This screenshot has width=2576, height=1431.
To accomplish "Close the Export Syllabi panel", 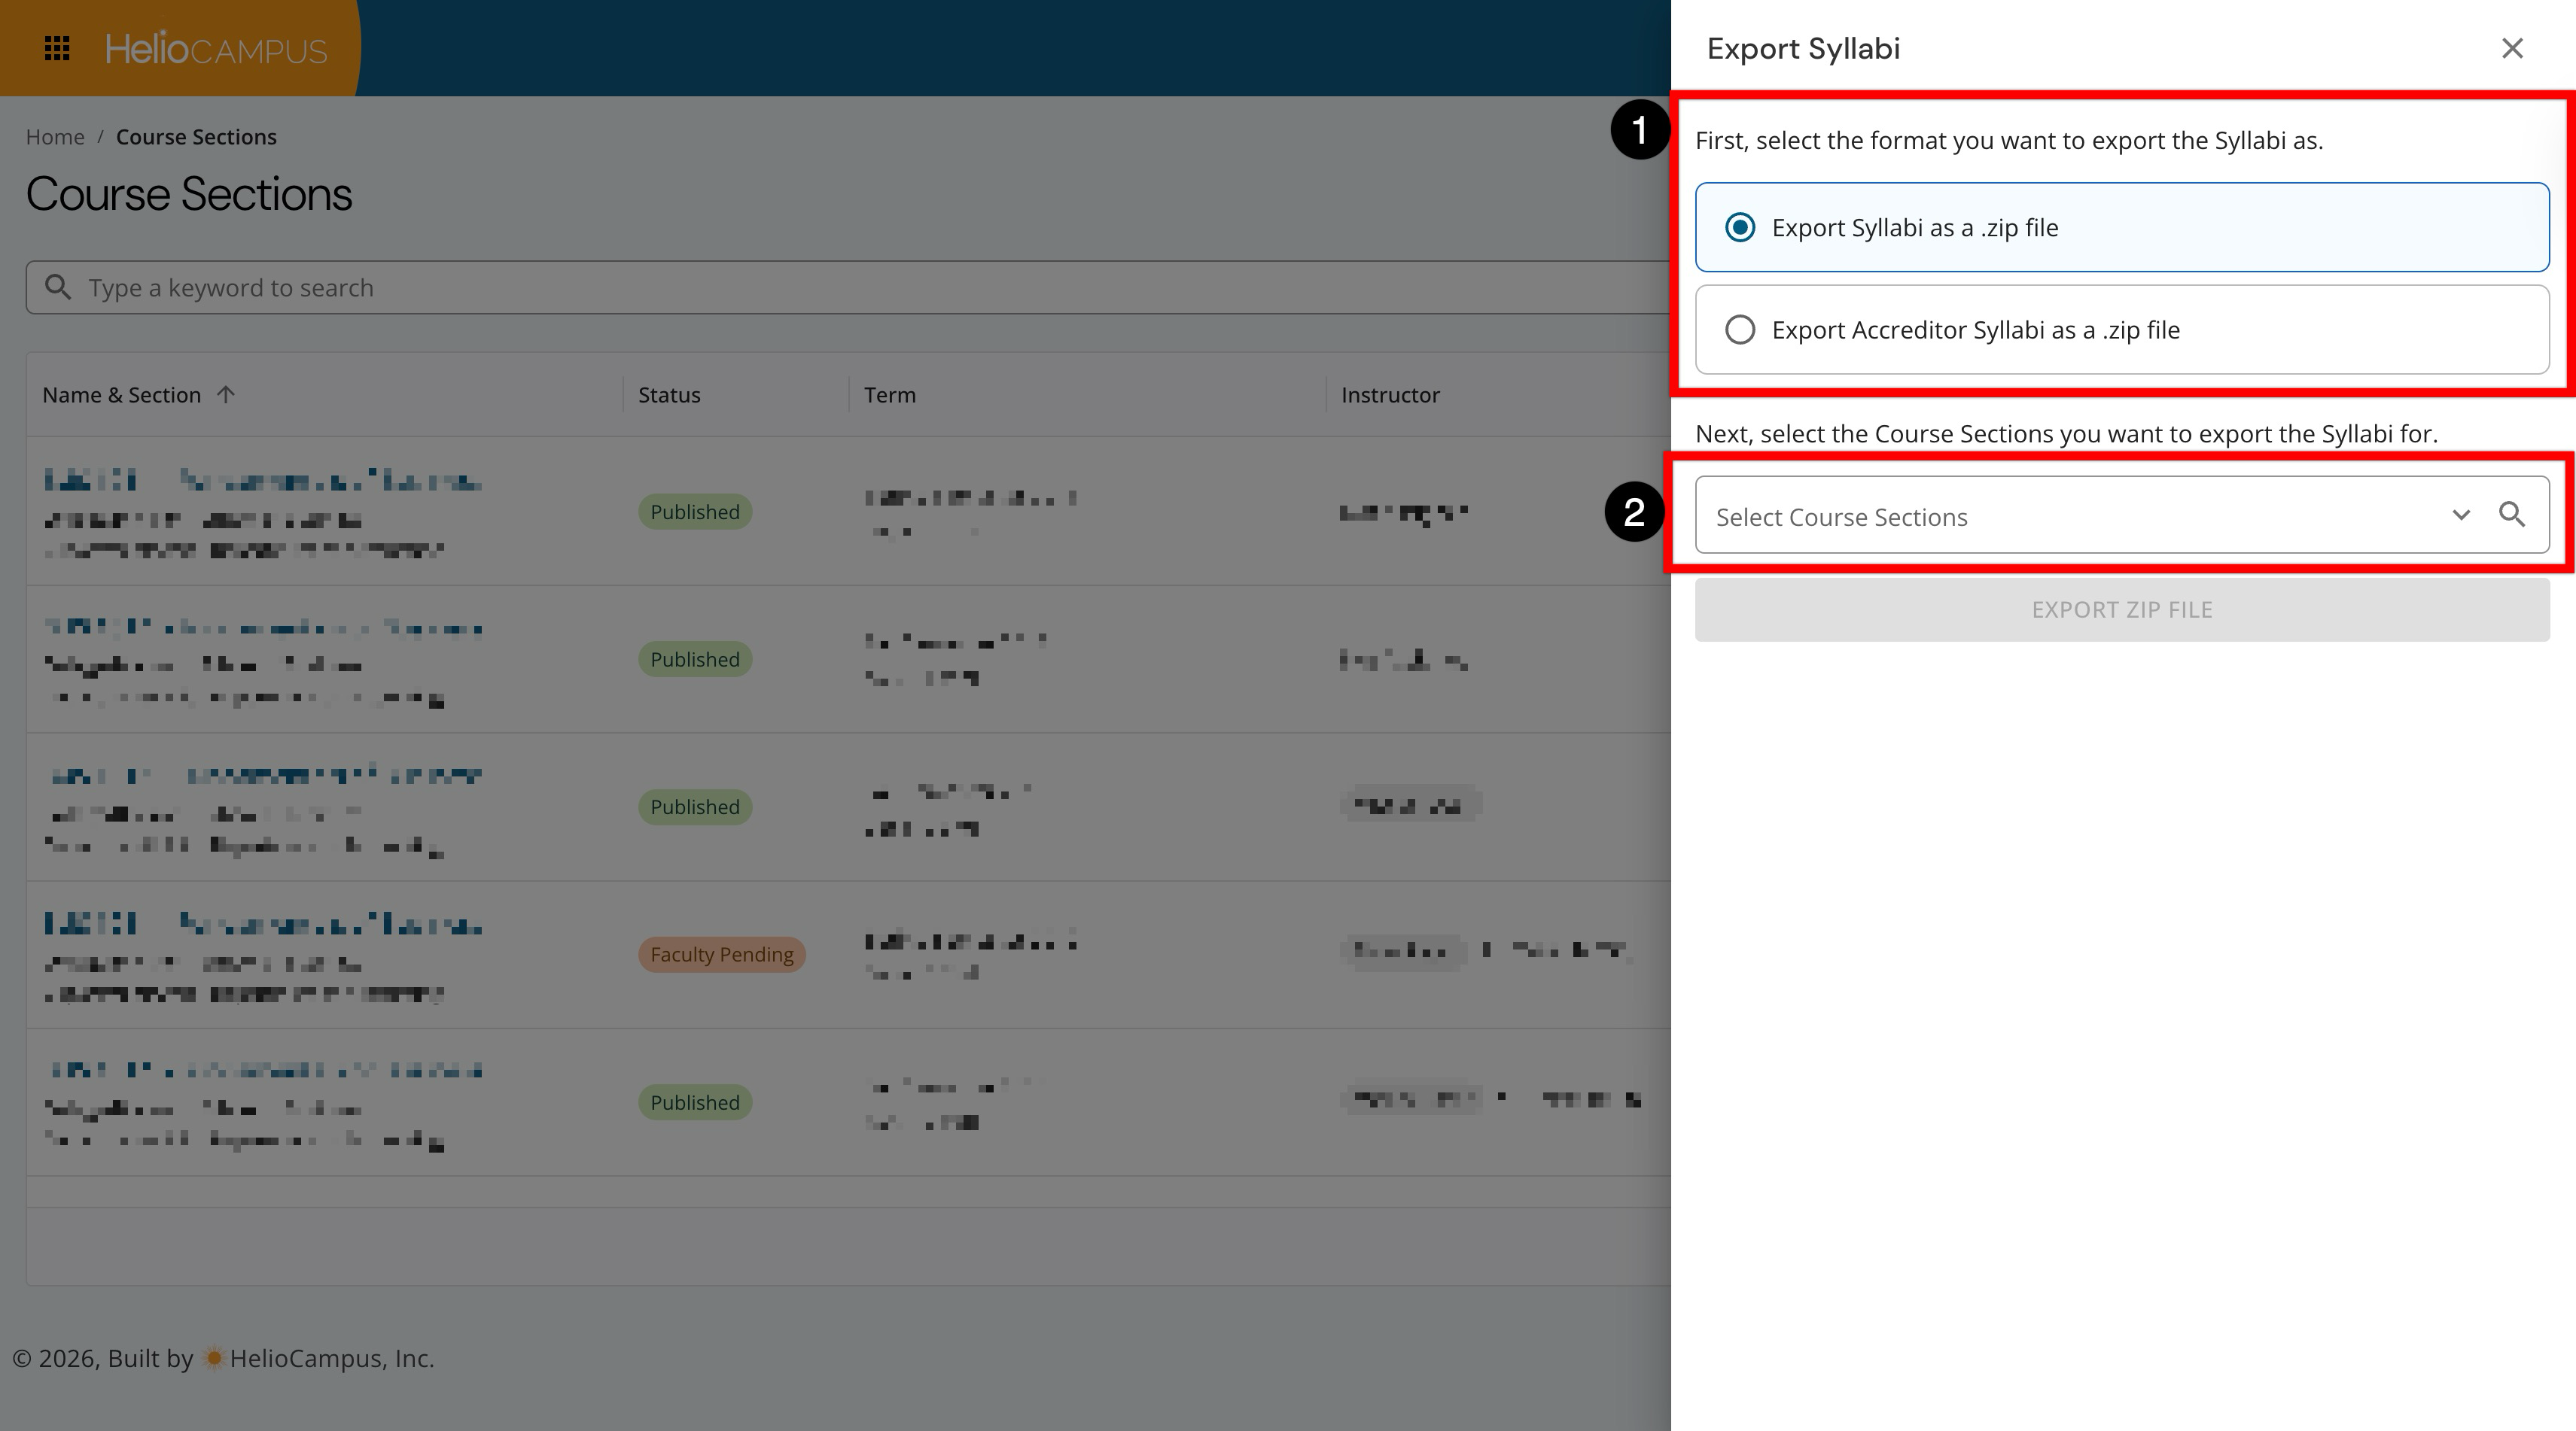I will 2512,48.
